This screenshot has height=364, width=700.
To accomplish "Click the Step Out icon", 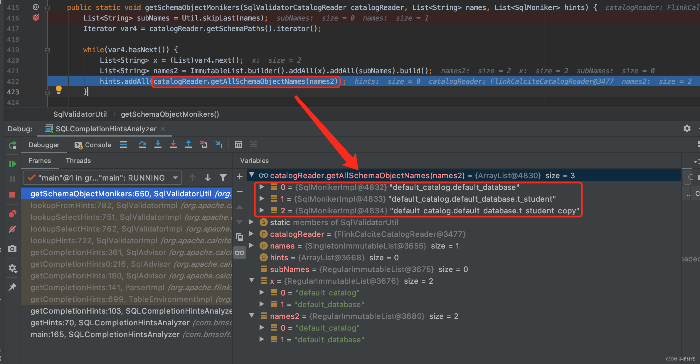I will pyautogui.click(x=189, y=144).
